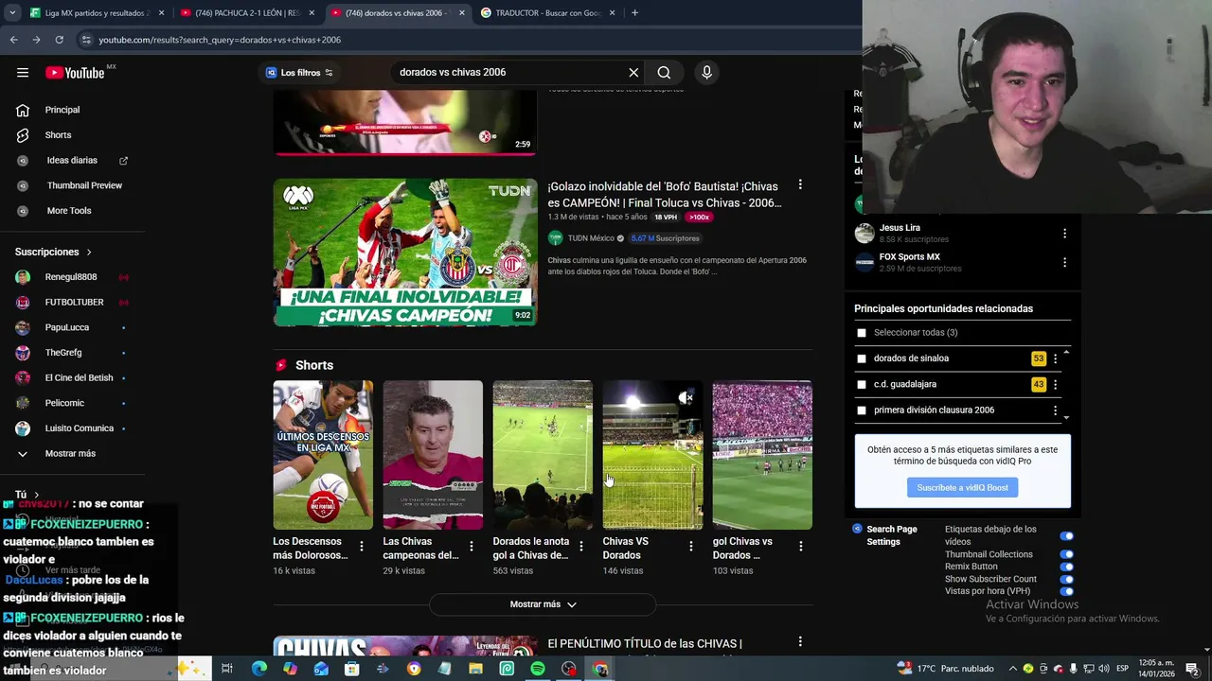This screenshot has width=1212, height=681.
Task: Open a new browser tab
Action: coord(634,13)
